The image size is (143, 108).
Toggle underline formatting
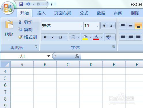(x=60, y=37)
